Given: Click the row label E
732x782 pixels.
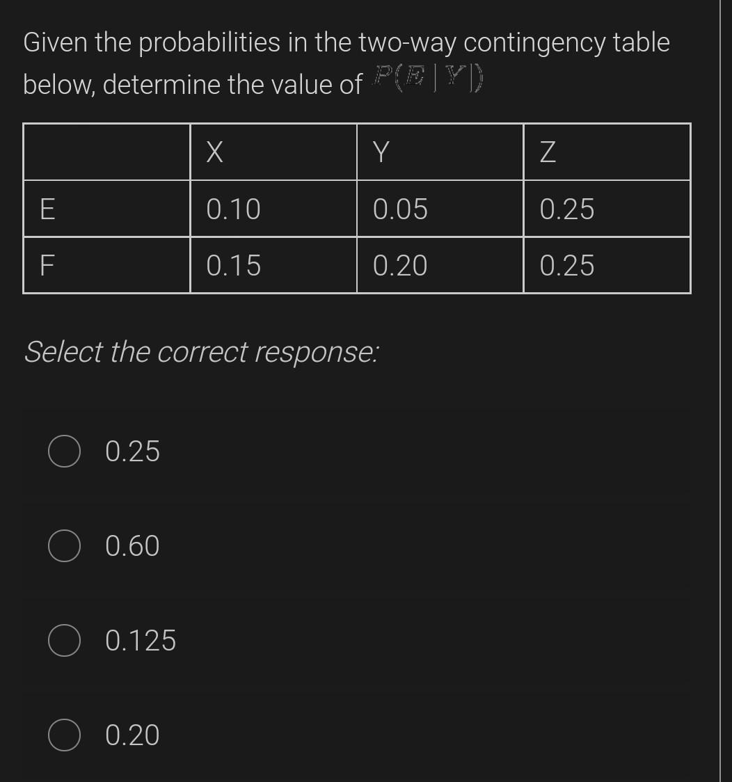Looking at the screenshot, I should click(46, 208).
